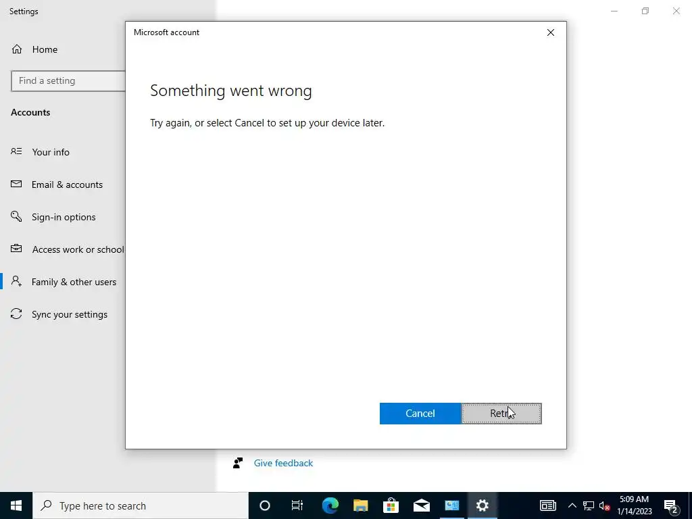692x519 pixels.
Task: Open Sync your settings
Action: (x=70, y=314)
